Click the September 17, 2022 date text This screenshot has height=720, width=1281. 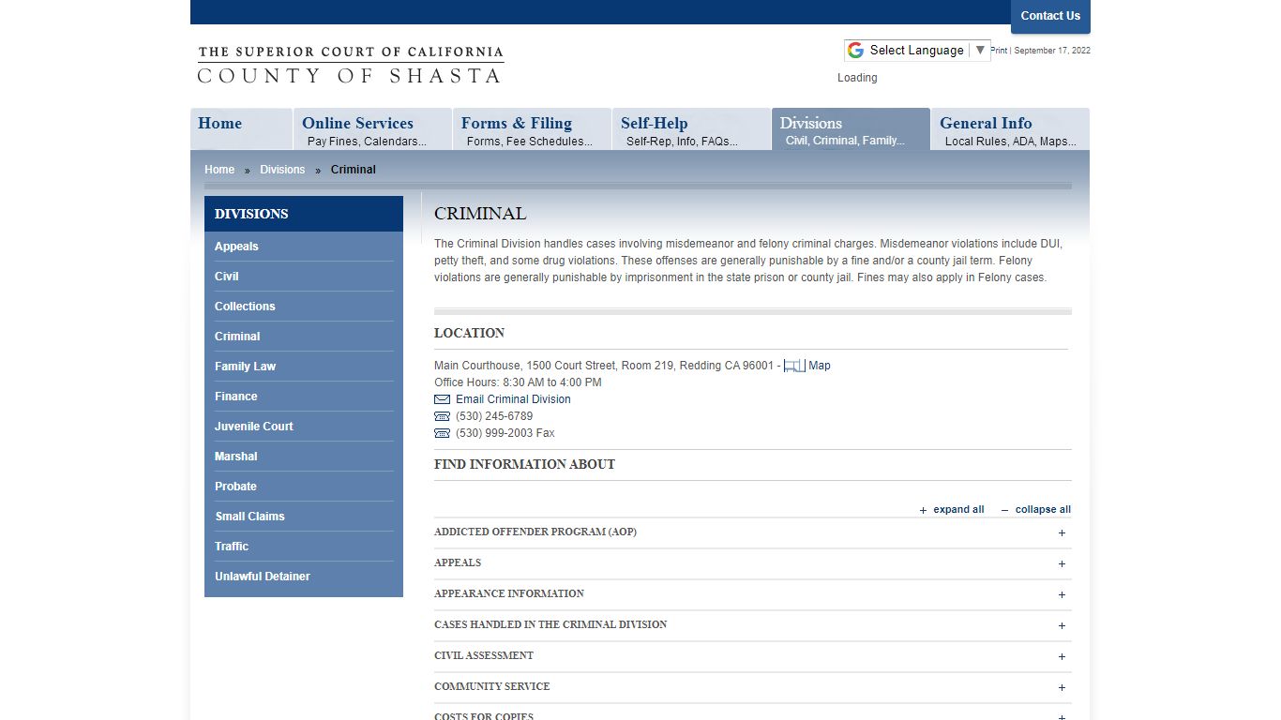(1052, 51)
